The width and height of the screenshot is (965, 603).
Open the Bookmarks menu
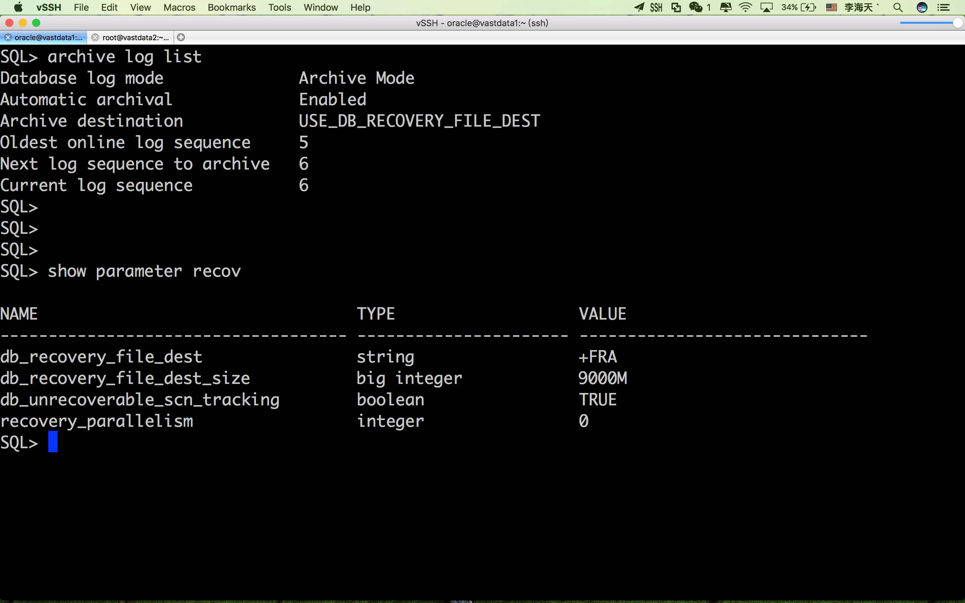pos(232,7)
